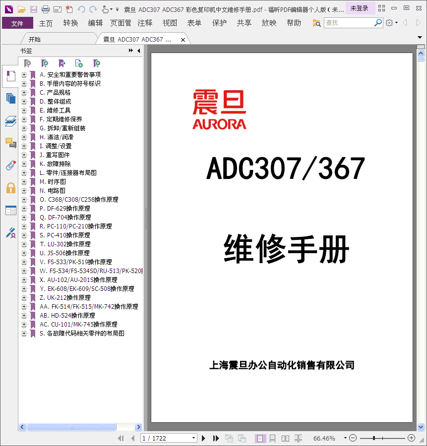This screenshot has height=446, width=427.
Task: Select continuous page view mode
Action: point(272,439)
